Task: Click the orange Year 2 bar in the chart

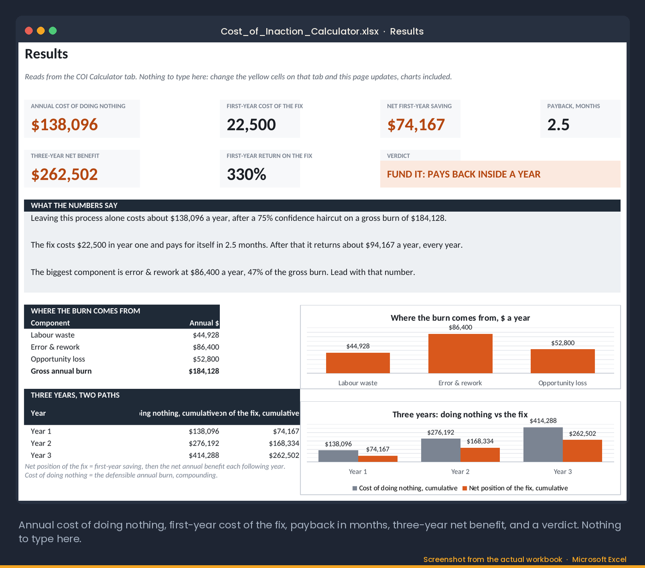Action: 480,455
